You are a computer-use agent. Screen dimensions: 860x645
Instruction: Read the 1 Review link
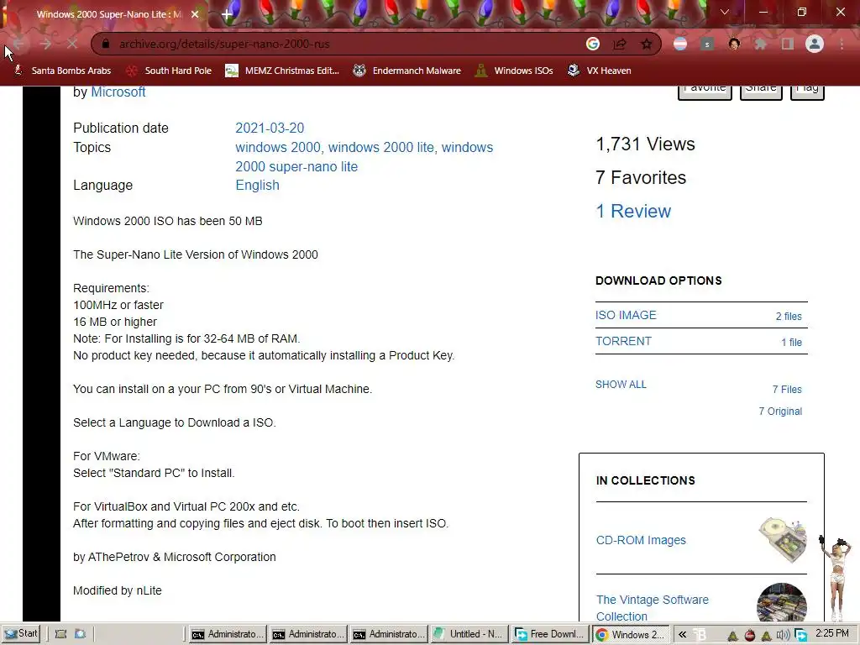(x=633, y=211)
